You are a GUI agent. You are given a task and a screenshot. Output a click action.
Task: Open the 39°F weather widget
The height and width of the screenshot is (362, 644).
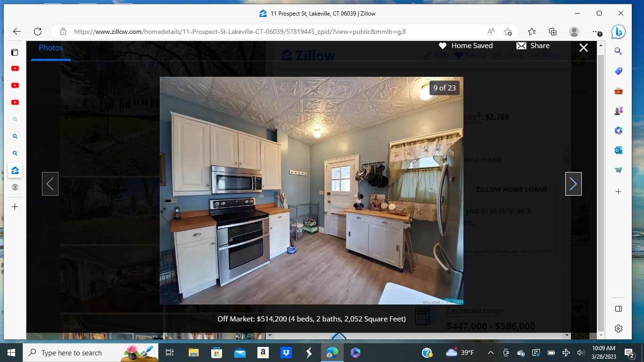(x=460, y=353)
